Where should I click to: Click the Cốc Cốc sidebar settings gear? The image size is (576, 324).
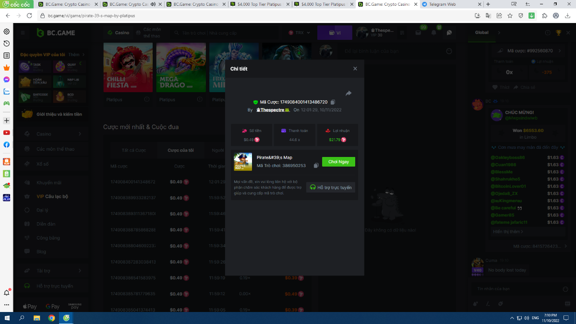[7, 32]
